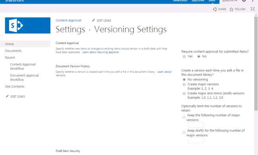Toggle the focus on content icon
Image resolution: width=258 pixels, height=155 pixels.
click(252, 9)
